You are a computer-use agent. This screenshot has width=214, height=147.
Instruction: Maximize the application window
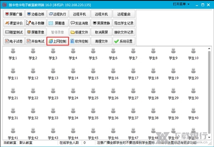(203, 5)
